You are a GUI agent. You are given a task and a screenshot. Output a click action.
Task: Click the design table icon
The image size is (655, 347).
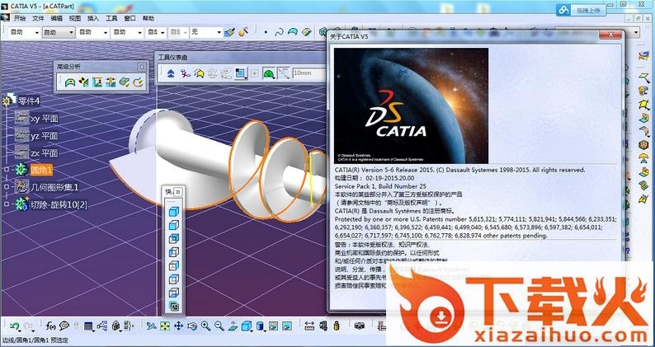click(x=88, y=326)
